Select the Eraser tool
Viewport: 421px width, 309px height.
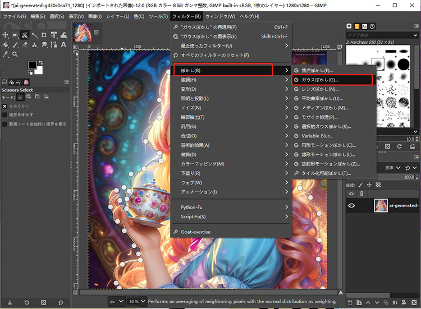pyautogui.click(x=25, y=44)
